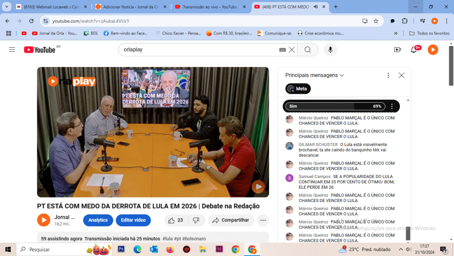Click the Editar vídeo button
454x256 pixels.
click(133, 220)
